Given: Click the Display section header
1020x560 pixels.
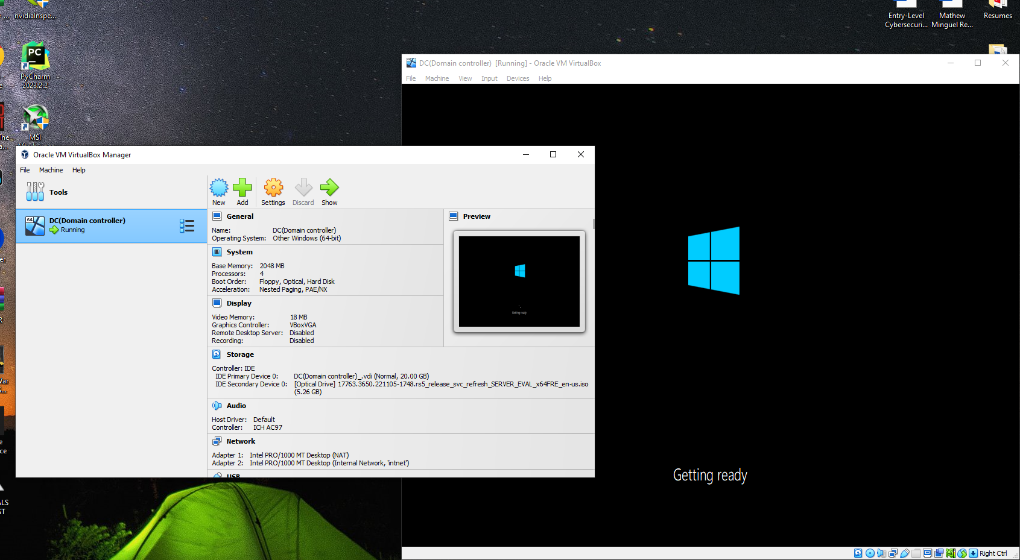Looking at the screenshot, I should (x=239, y=303).
